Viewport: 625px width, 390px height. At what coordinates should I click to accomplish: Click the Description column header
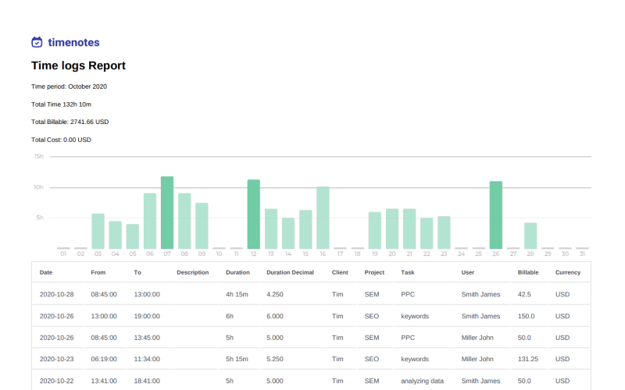click(x=193, y=272)
